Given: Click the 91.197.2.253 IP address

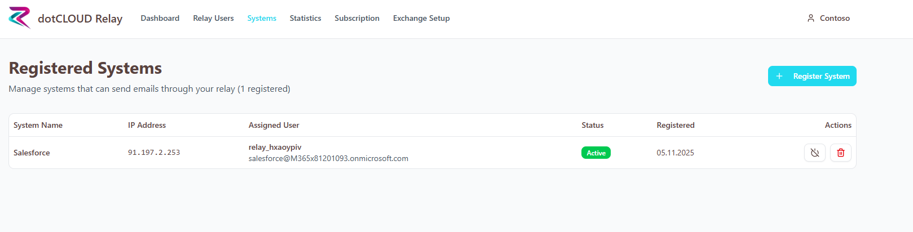Looking at the screenshot, I should tap(153, 153).
